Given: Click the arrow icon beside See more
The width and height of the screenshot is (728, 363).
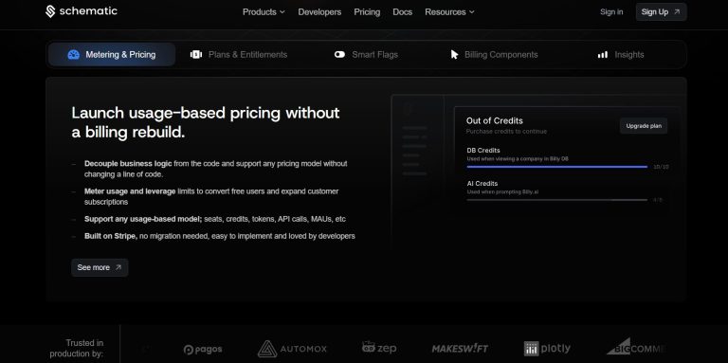Looking at the screenshot, I should (x=118, y=267).
